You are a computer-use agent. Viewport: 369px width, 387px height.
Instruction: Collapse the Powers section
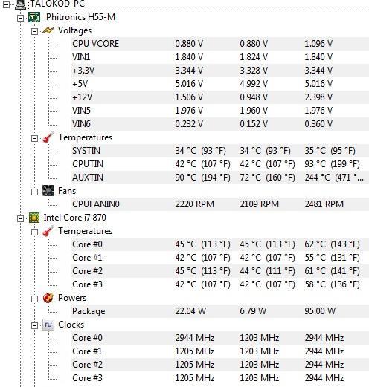tap(34, 299)
